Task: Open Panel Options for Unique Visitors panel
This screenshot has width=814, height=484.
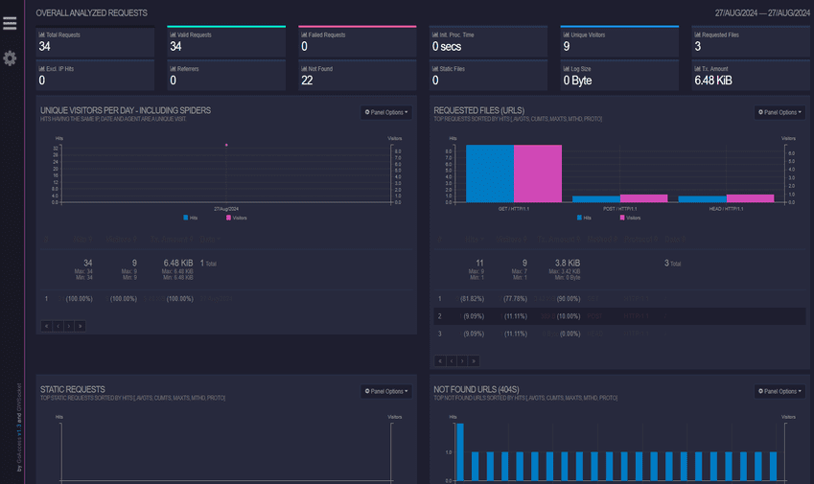Action: pyautogui.click(x=386, y=112)
